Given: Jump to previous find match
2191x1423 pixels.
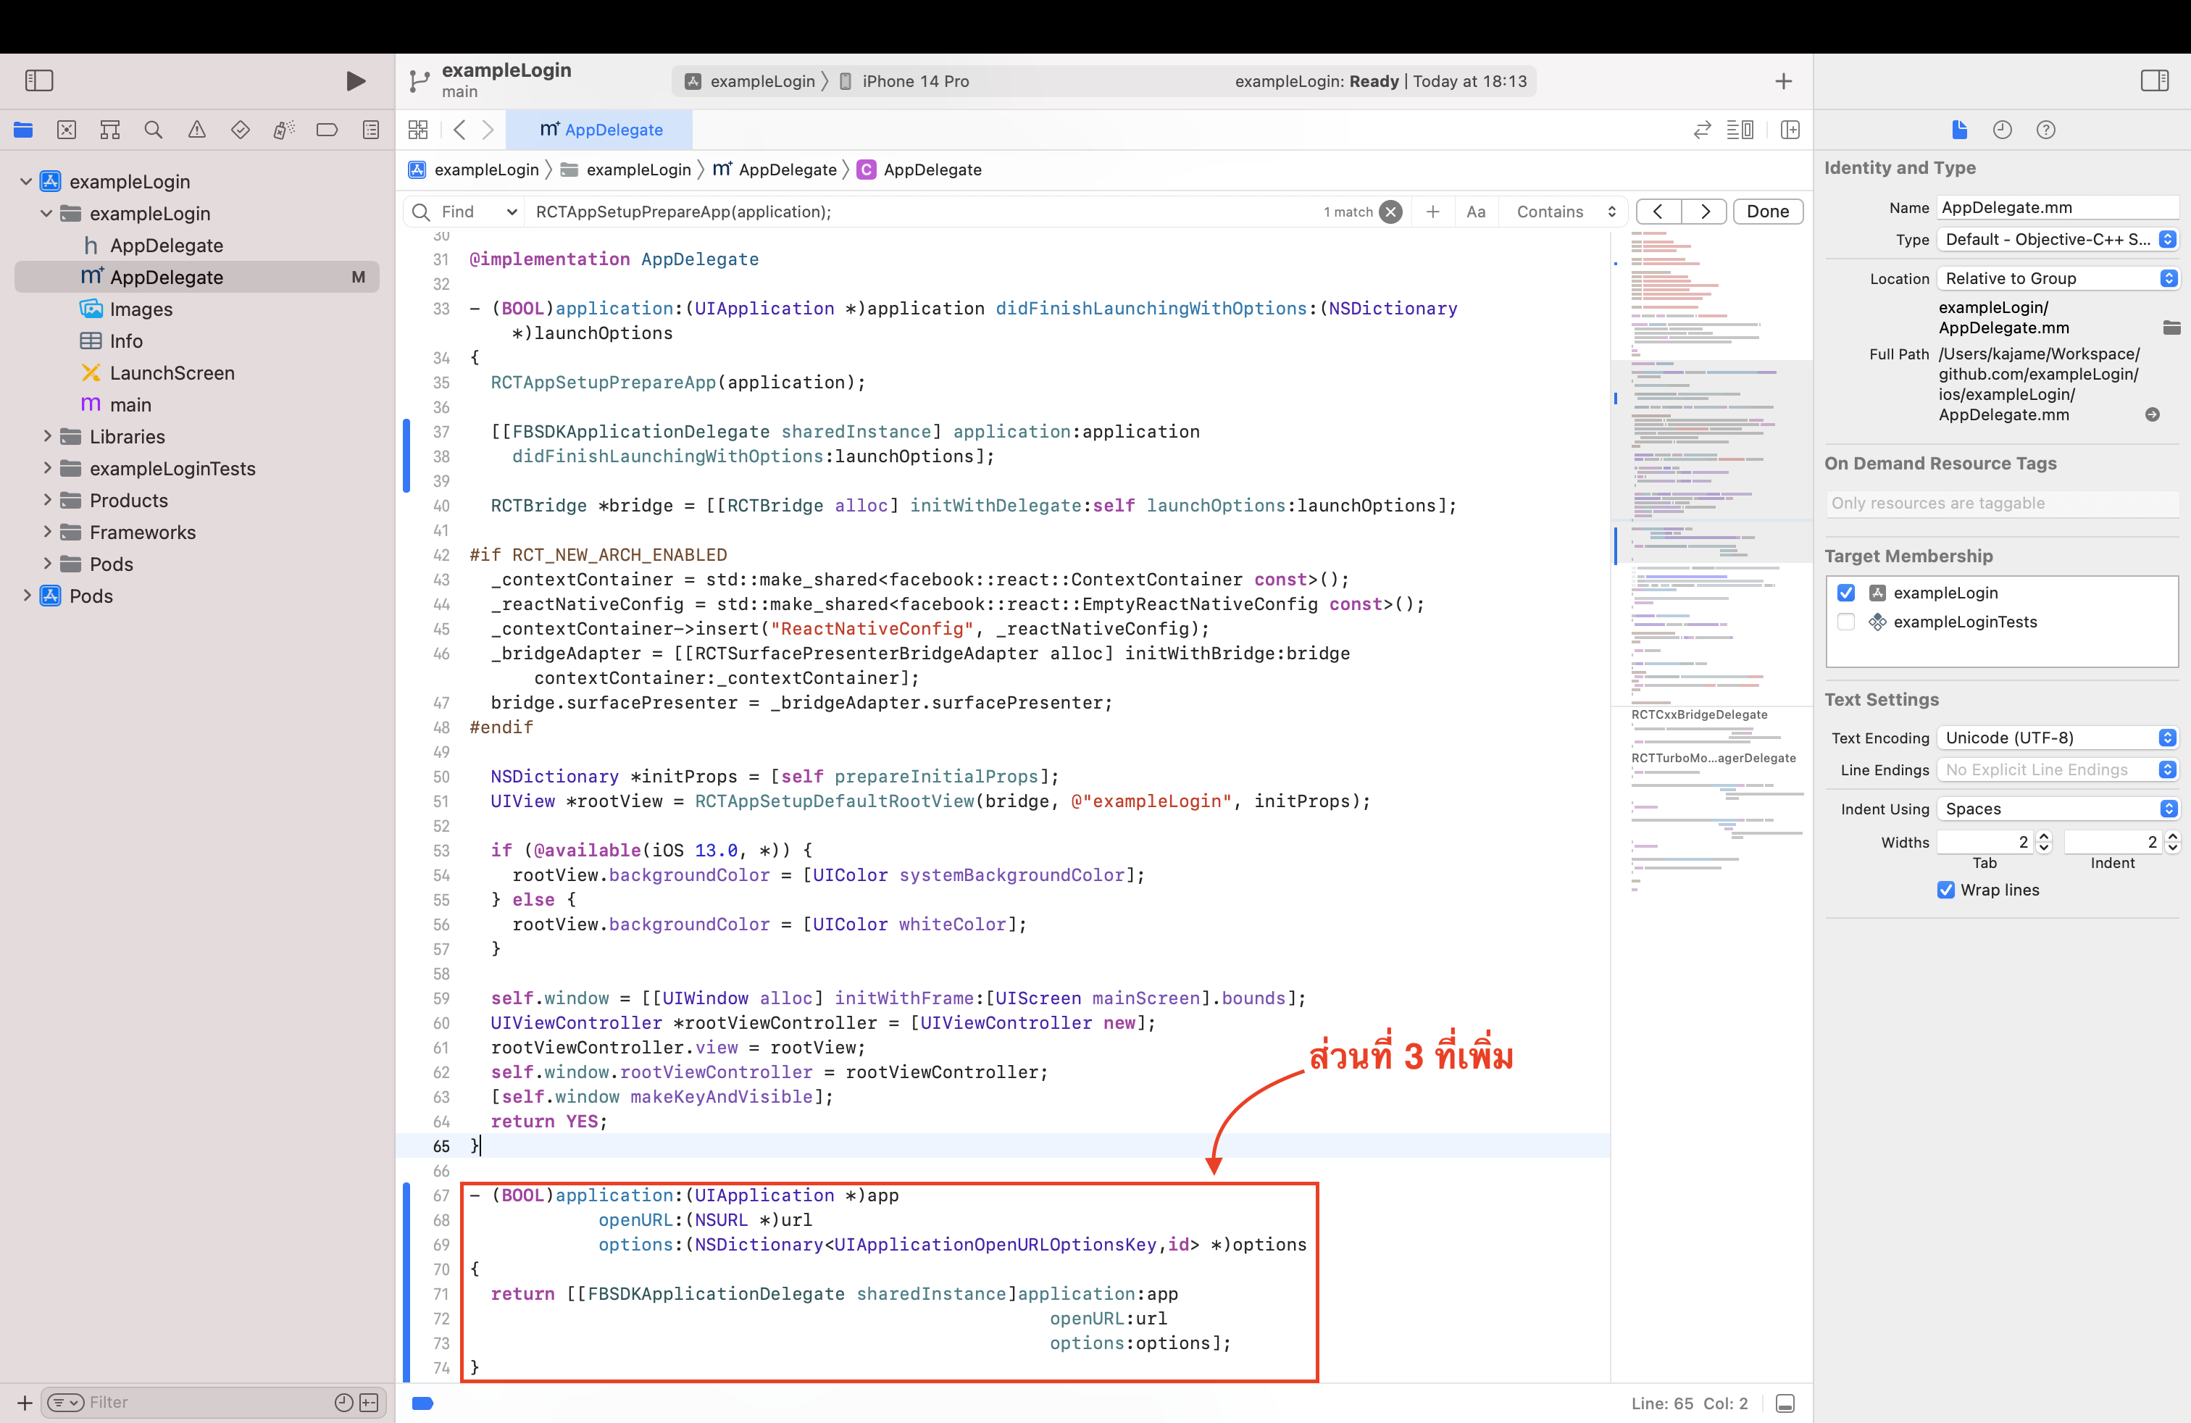Looking at the screenshot, I should (x=1658, y=212).
